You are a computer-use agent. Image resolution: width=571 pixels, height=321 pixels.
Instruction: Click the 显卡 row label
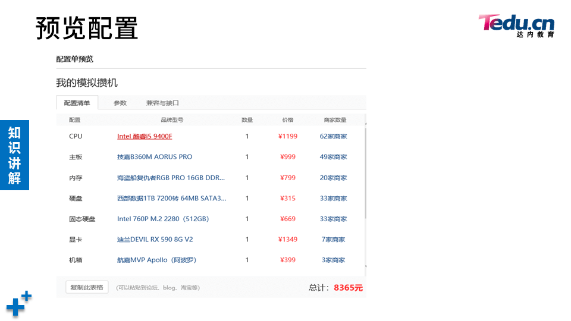(x=76, y=240)
